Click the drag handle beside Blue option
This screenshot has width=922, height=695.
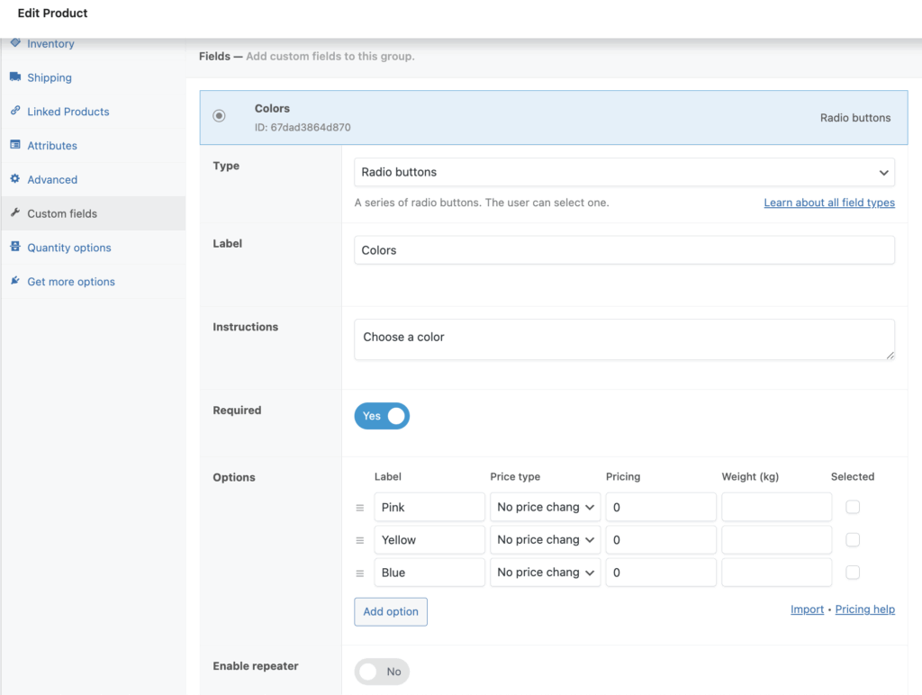click(x=360, y=573)
